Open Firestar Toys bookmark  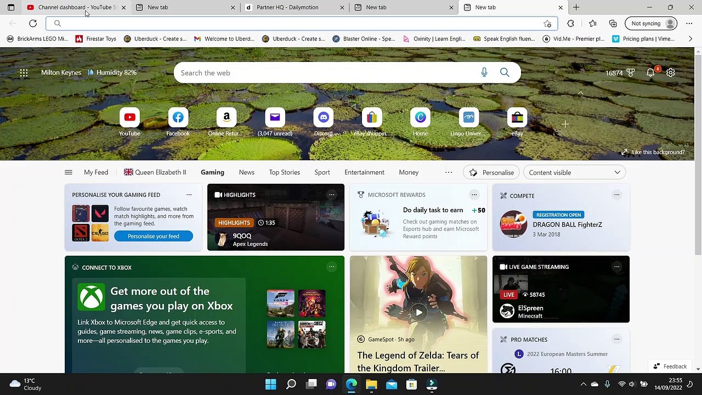tap(95, 39)
